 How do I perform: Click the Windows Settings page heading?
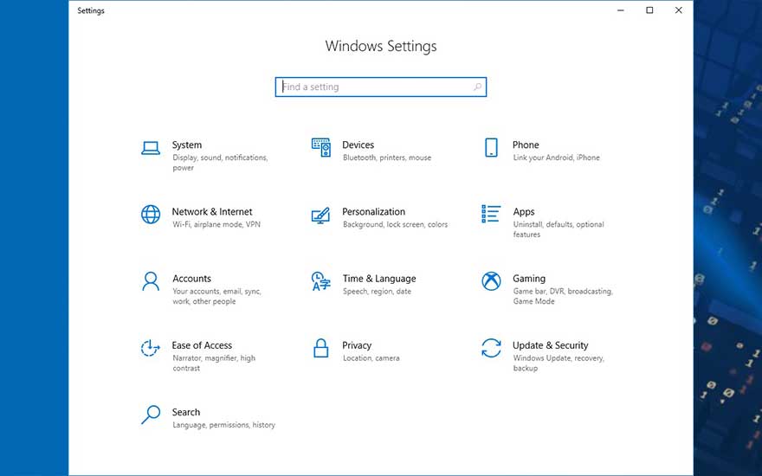(x=381, y=46)
